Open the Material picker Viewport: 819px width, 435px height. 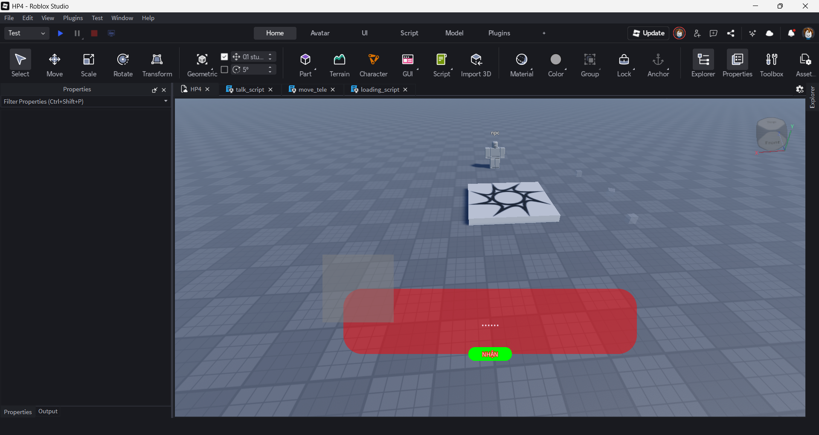[x=521, y=64]
